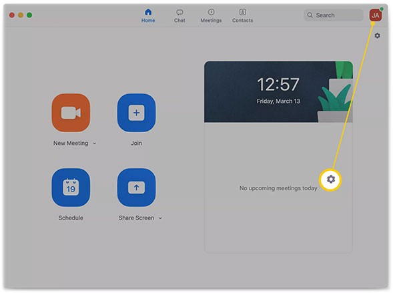
Task: Click the blue Join plus icon
Action: [x=136, y=113]
